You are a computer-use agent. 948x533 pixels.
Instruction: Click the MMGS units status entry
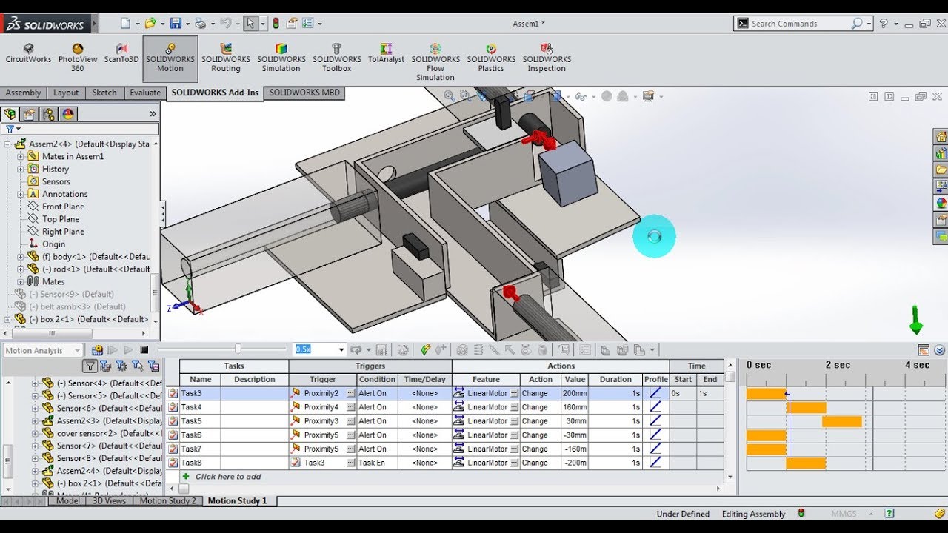click(844, 514)
